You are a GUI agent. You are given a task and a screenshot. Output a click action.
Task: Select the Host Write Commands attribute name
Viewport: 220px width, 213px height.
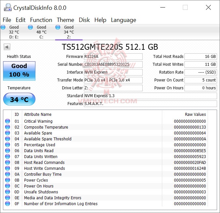[x=44, y=169]
